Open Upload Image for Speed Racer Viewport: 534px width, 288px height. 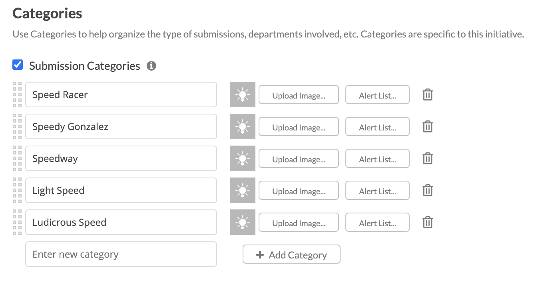[x=299, y=95]
